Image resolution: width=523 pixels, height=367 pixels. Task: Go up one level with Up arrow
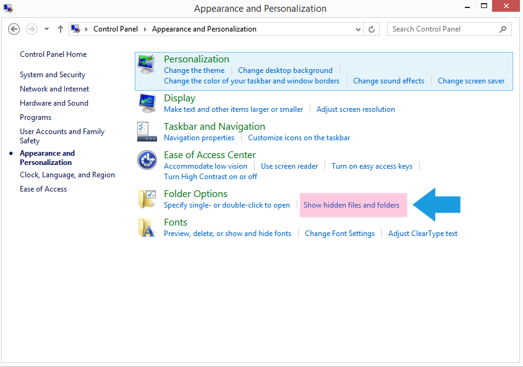[61, 29]
